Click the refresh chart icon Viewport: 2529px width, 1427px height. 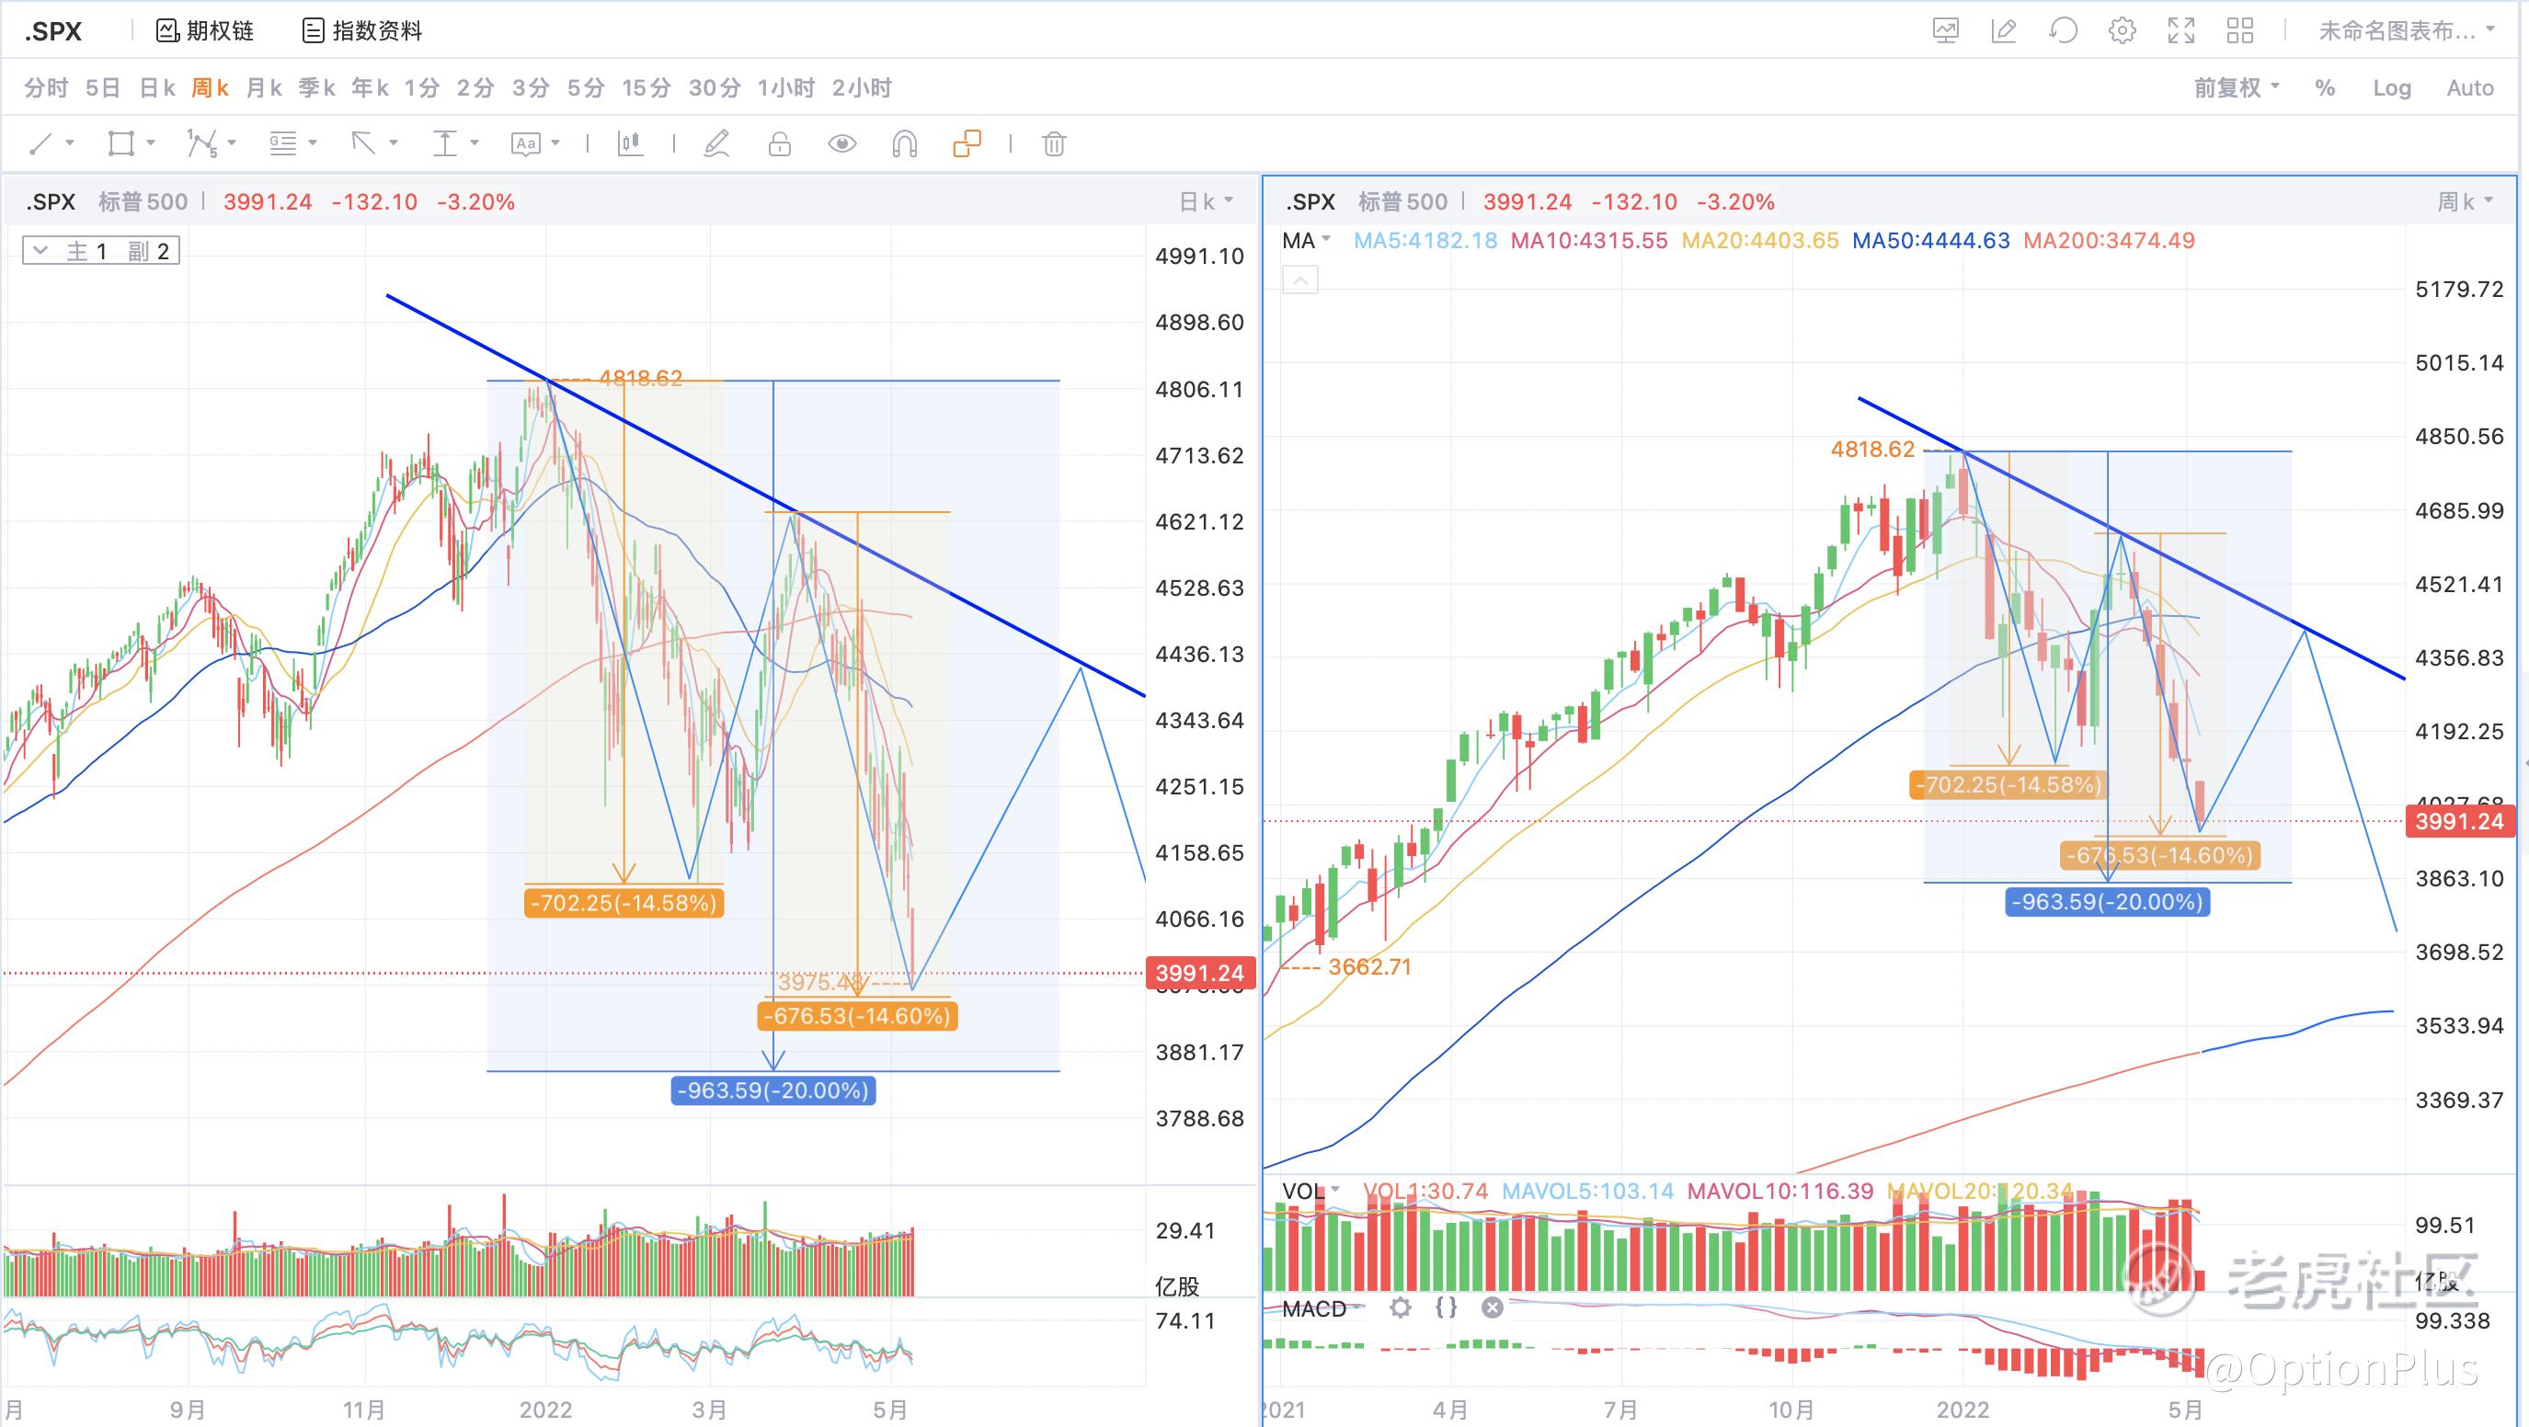pyautogui.click(x=2063, y=30)
